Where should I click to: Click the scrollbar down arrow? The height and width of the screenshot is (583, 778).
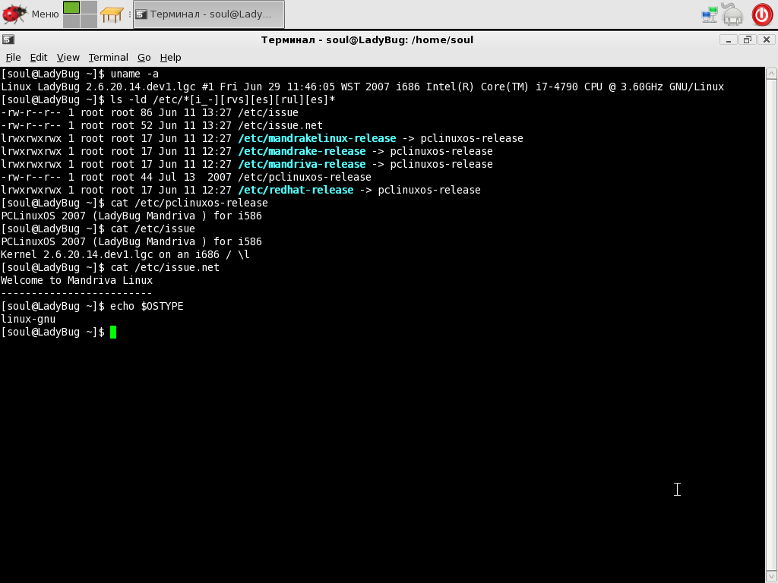pos(772,577)
